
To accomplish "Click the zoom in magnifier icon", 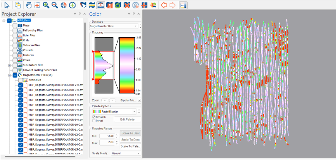I will pos(46,5).
